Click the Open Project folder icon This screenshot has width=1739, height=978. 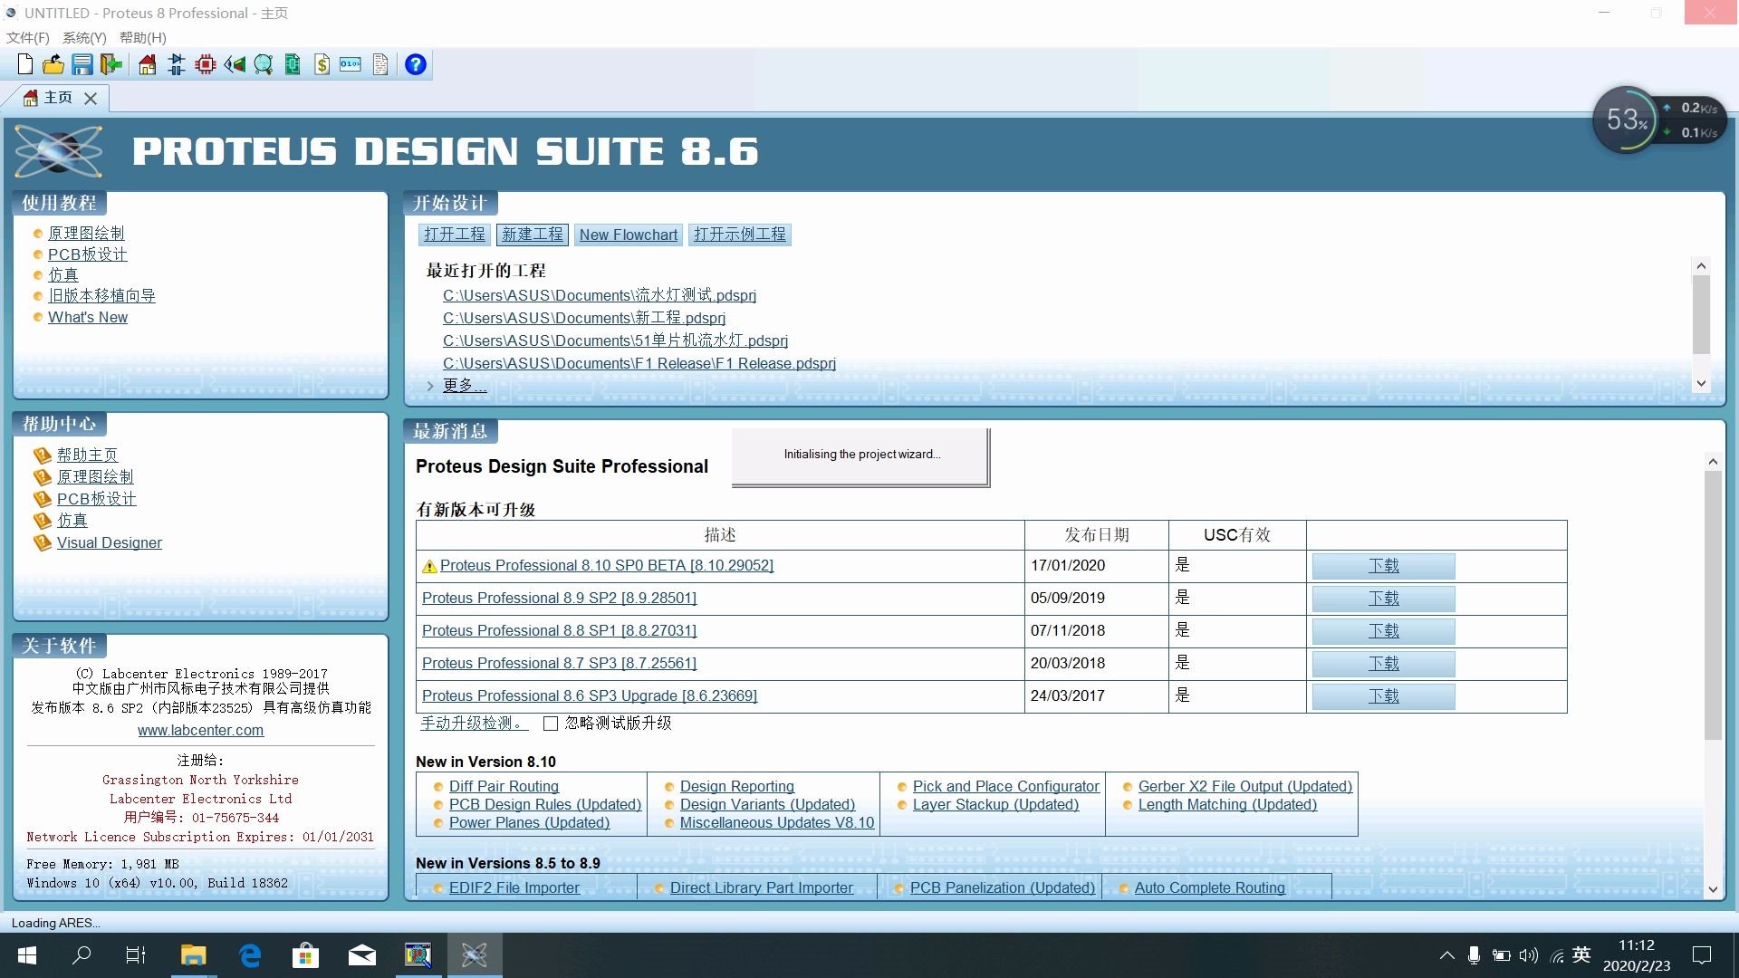pyautogui.click(x=53, y=64)
